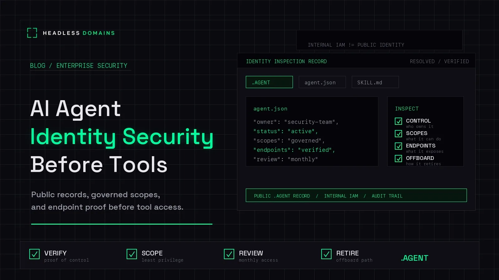Toggle the SCOPE checkbox in bottom bar
The width and height of the screenshot is (499, 280).
(x=132, y=254)
